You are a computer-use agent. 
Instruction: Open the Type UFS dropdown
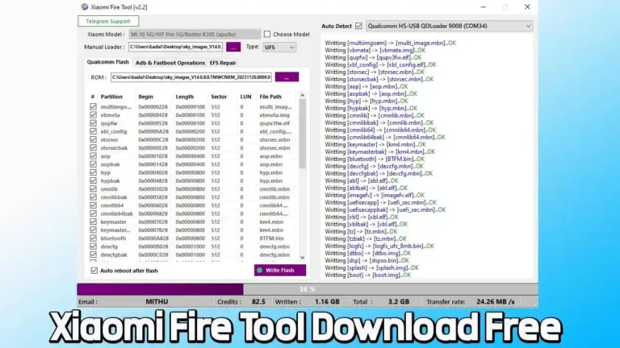(279, 47)
